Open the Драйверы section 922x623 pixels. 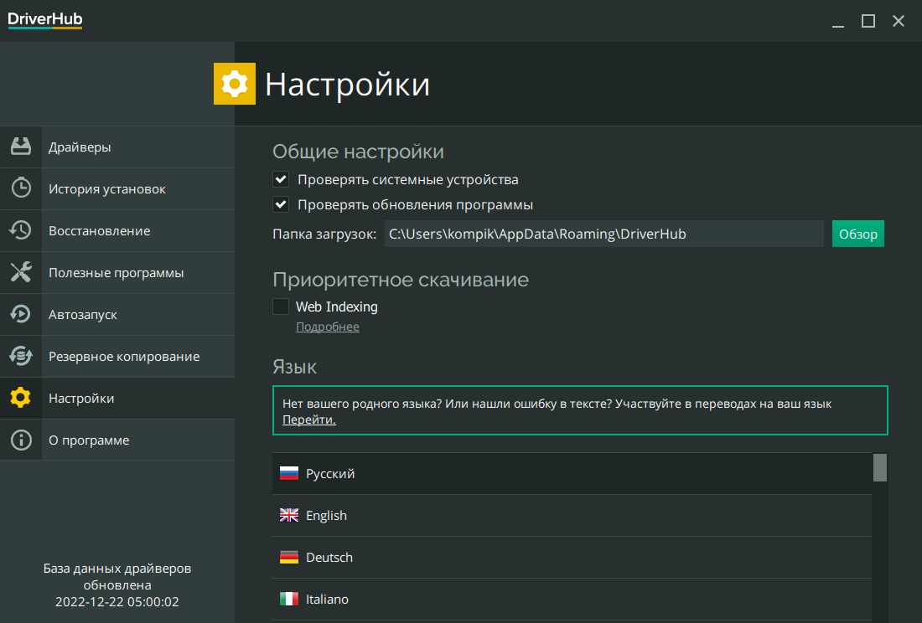pos(117,147)
